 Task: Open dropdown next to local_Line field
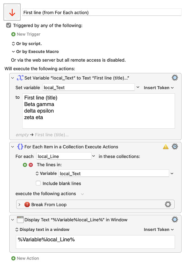point(94,156)
